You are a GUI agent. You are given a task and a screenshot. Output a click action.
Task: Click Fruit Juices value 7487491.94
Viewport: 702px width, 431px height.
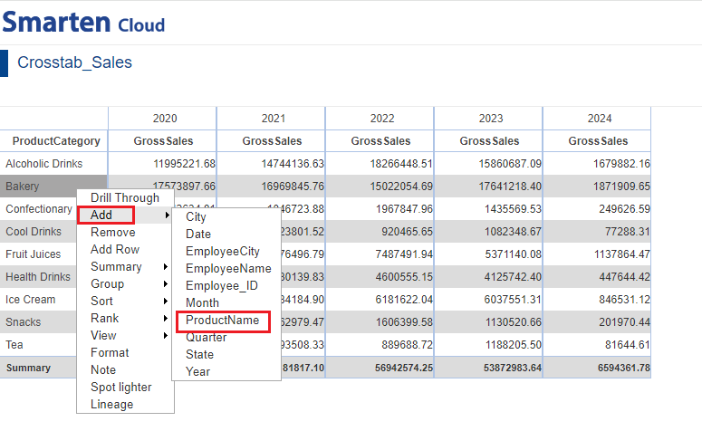coord(404,254)
